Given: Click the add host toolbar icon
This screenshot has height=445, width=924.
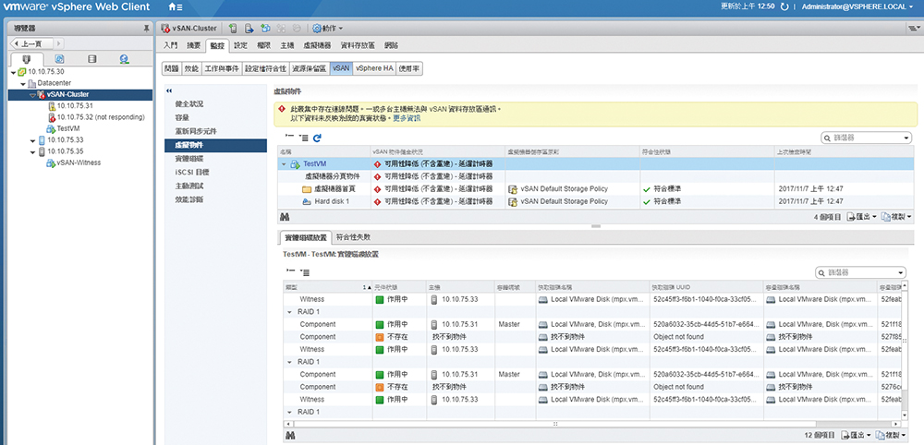Looking at the screenshot, I should tap(234, 28).
